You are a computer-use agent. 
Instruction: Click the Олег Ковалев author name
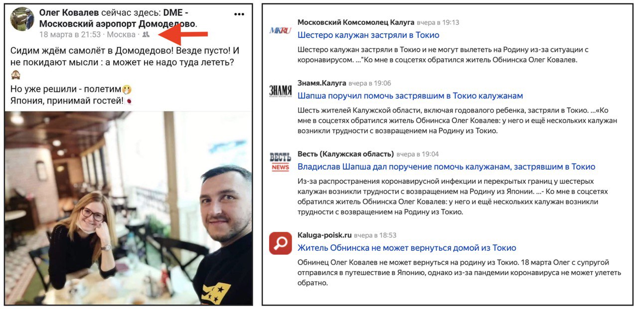tap(69, 13)
